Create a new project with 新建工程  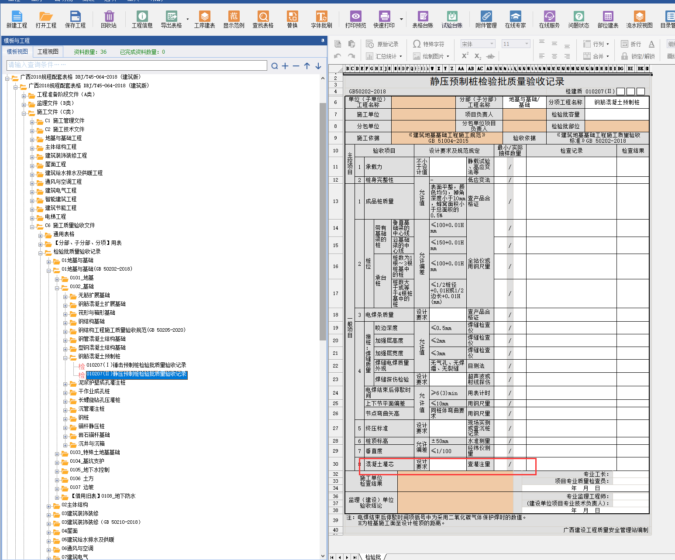pyautogui.click(x=17, y=20)
